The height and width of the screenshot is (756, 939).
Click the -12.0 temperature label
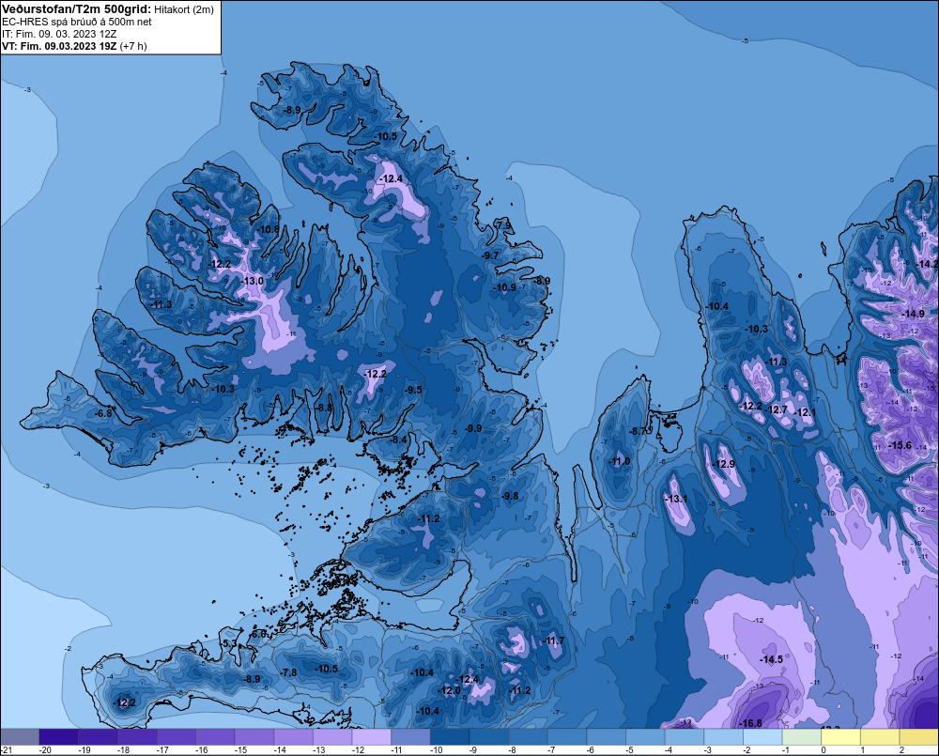[450, 690]
